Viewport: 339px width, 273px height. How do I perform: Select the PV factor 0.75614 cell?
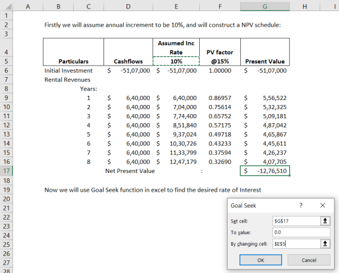coord(220,107)
